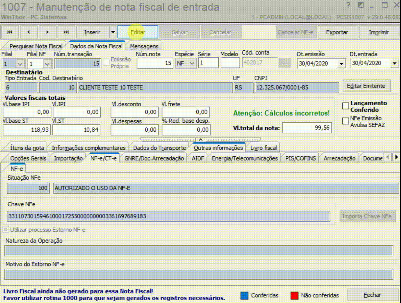
Task: Click Editar Emitente button
Action: pyautogui.click(x=366, y=86)
